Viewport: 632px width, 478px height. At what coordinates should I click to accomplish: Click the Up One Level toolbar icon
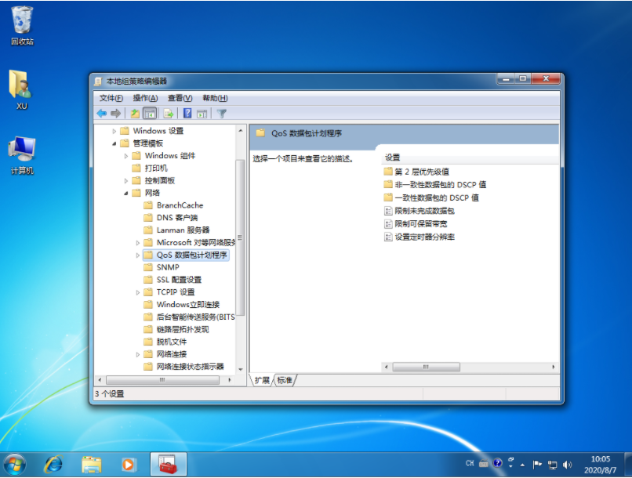click(x=135, y=113)
